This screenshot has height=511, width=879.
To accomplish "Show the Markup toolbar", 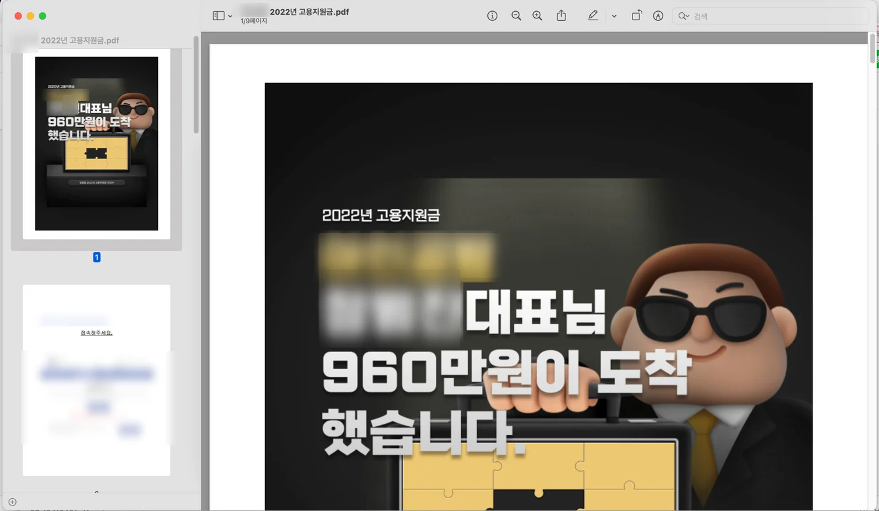I will tap(658, 16).
